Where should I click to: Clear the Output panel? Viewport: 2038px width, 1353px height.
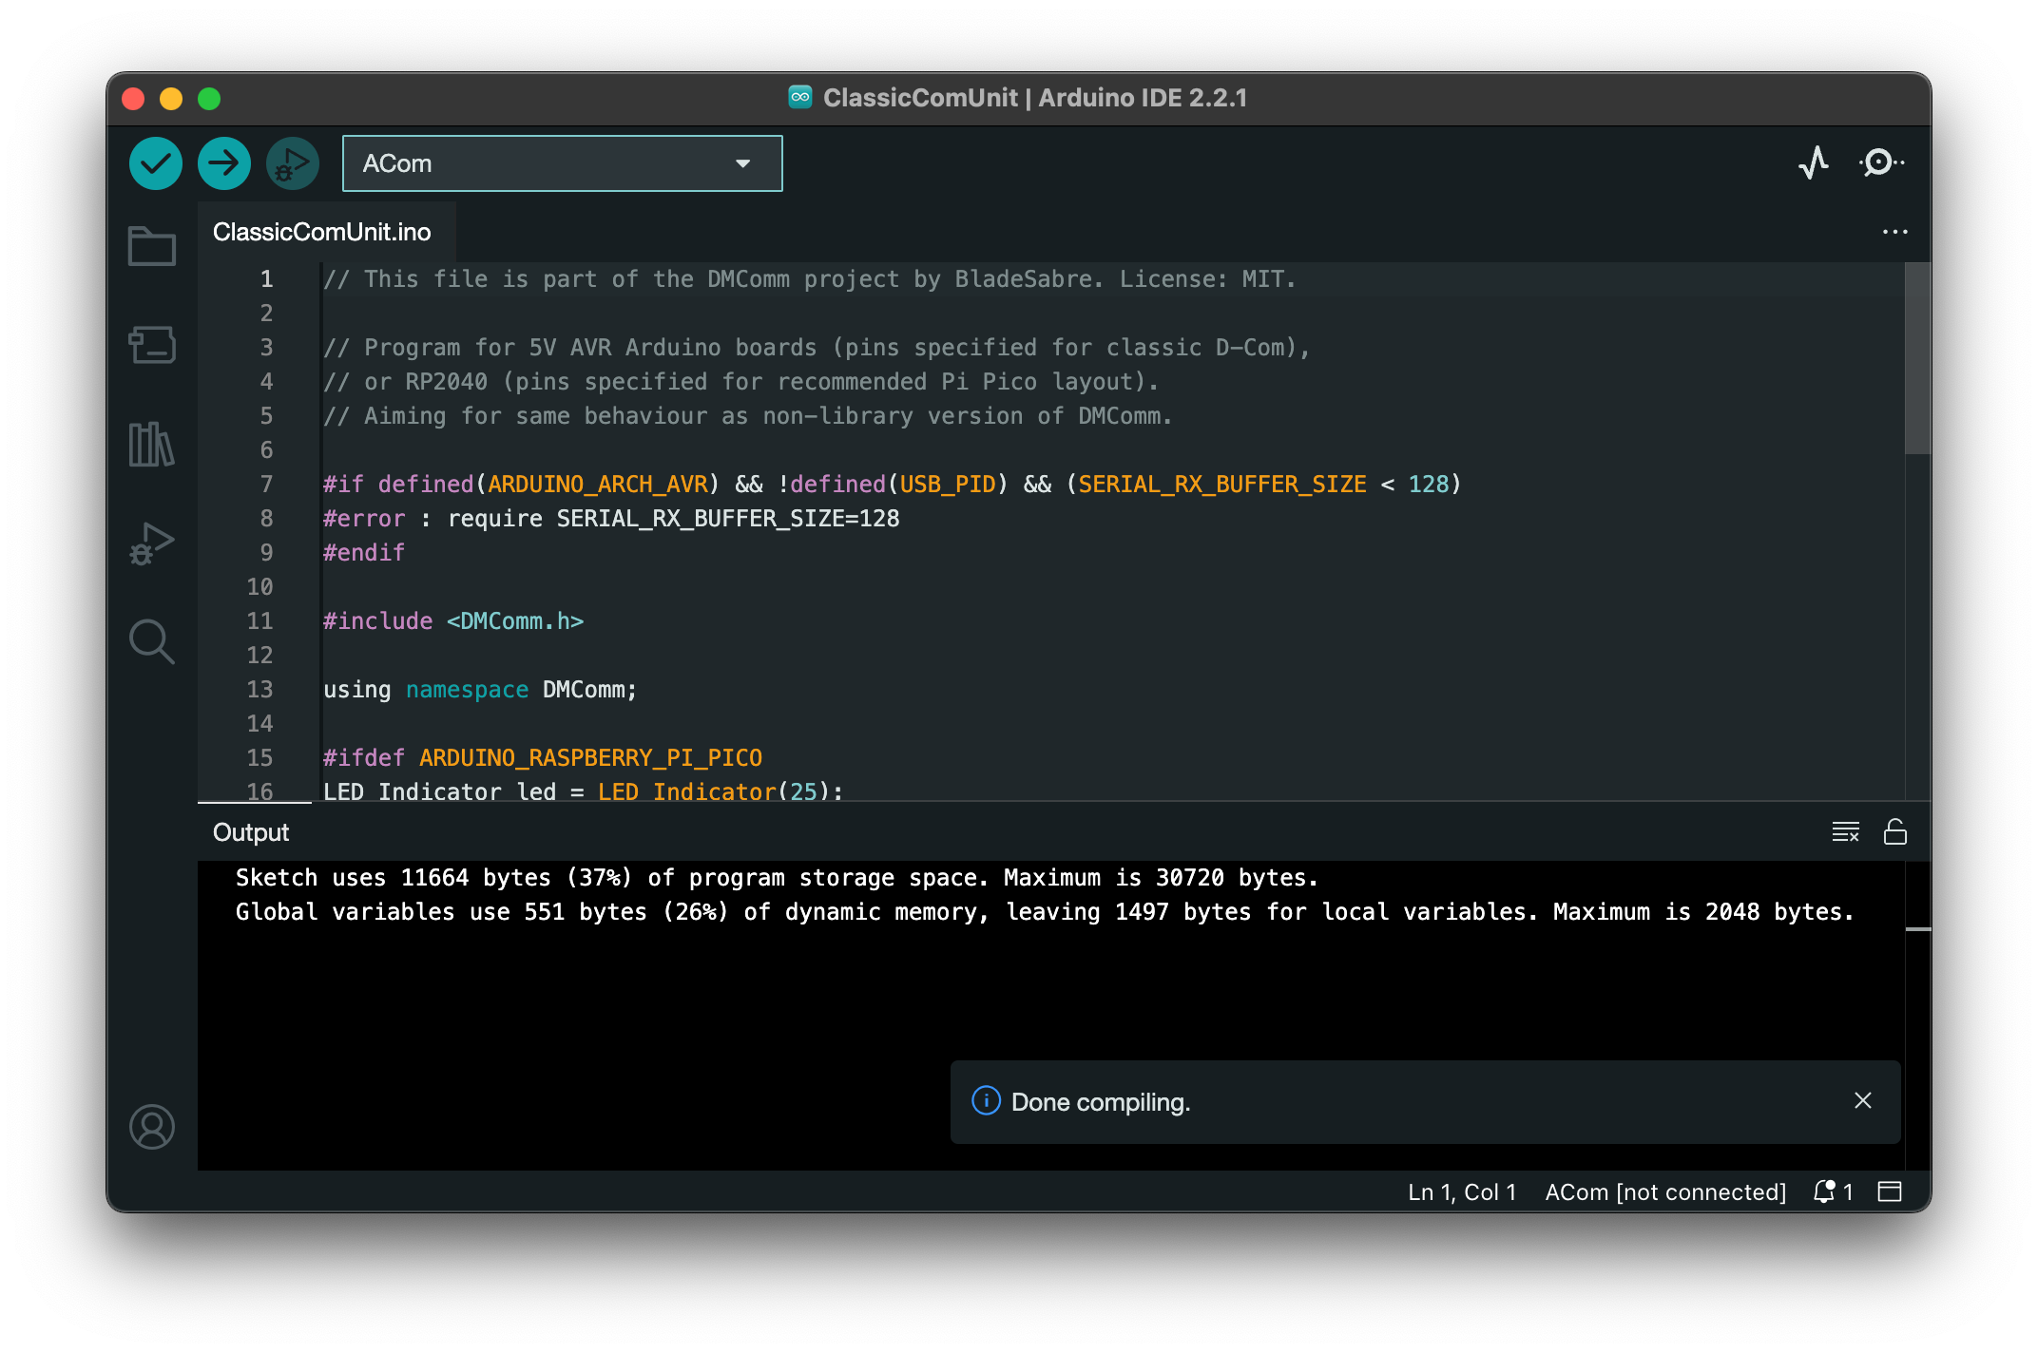[x=1845, y=832]
